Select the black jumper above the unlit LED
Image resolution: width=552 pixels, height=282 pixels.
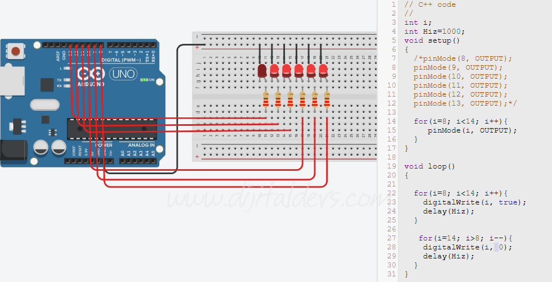coord(260,54)
